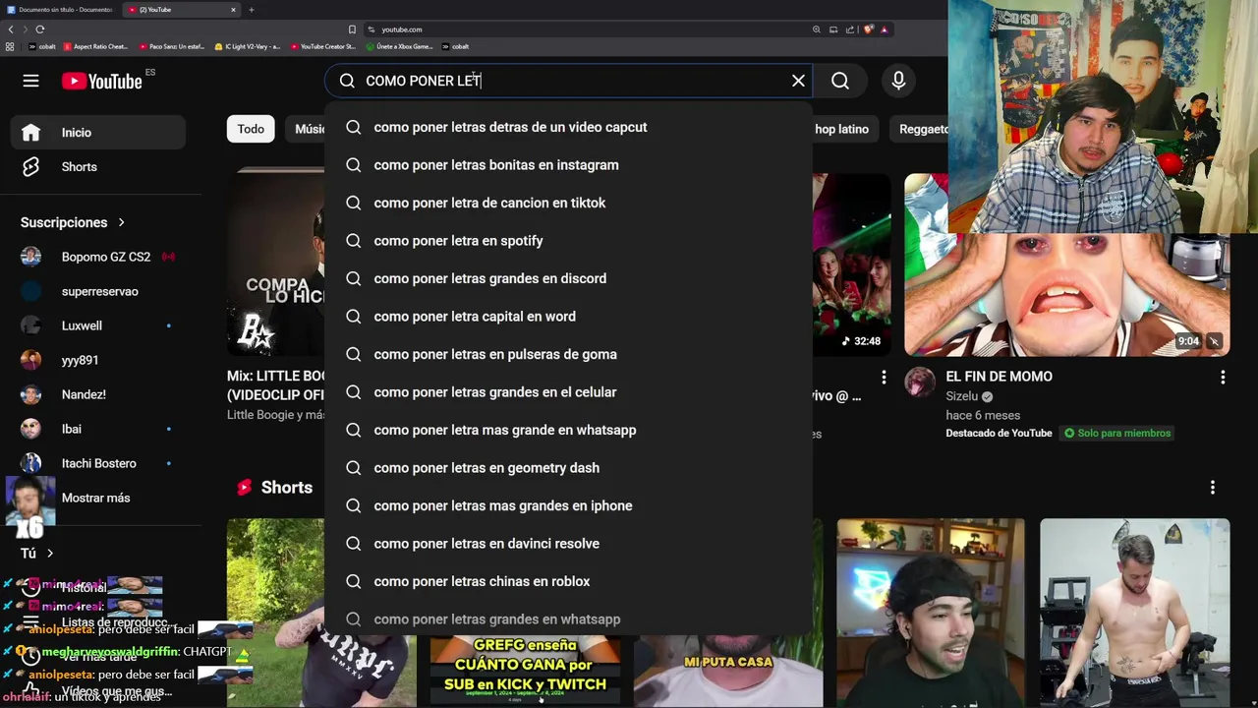Choose suggestion letras mas grandes en iphone
This screenshot has width=1258, height=708.
click(568, 505)
